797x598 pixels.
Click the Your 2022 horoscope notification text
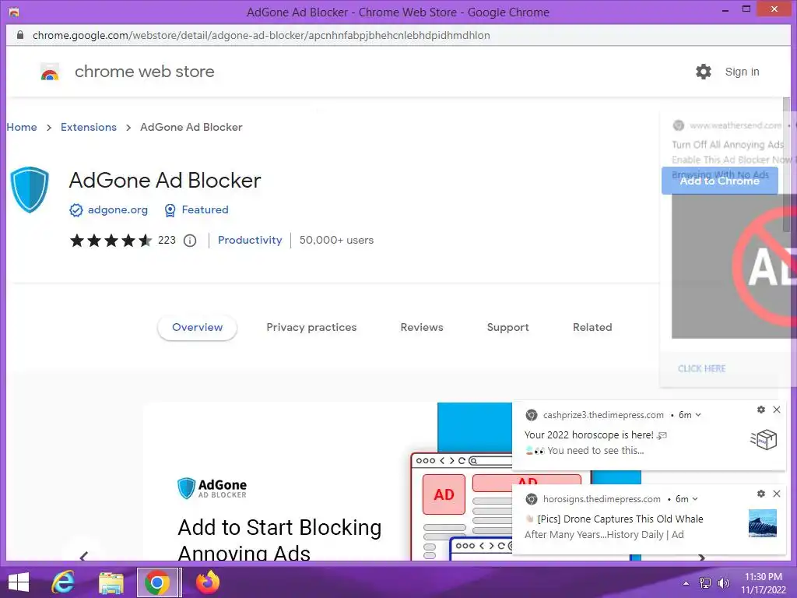tap(588, 434)
